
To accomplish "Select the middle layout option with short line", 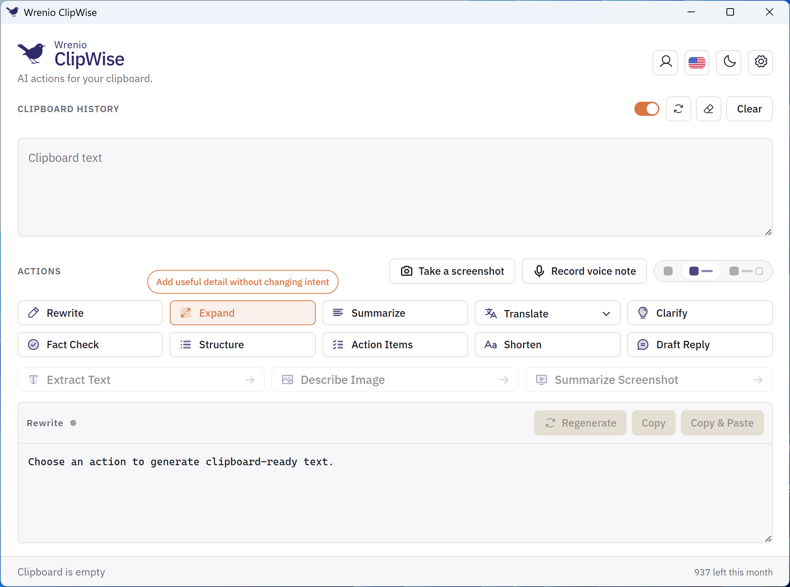I will coord(701,271).
